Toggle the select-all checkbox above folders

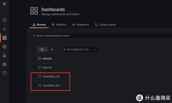pyautogui.click(x=33, y=50)
